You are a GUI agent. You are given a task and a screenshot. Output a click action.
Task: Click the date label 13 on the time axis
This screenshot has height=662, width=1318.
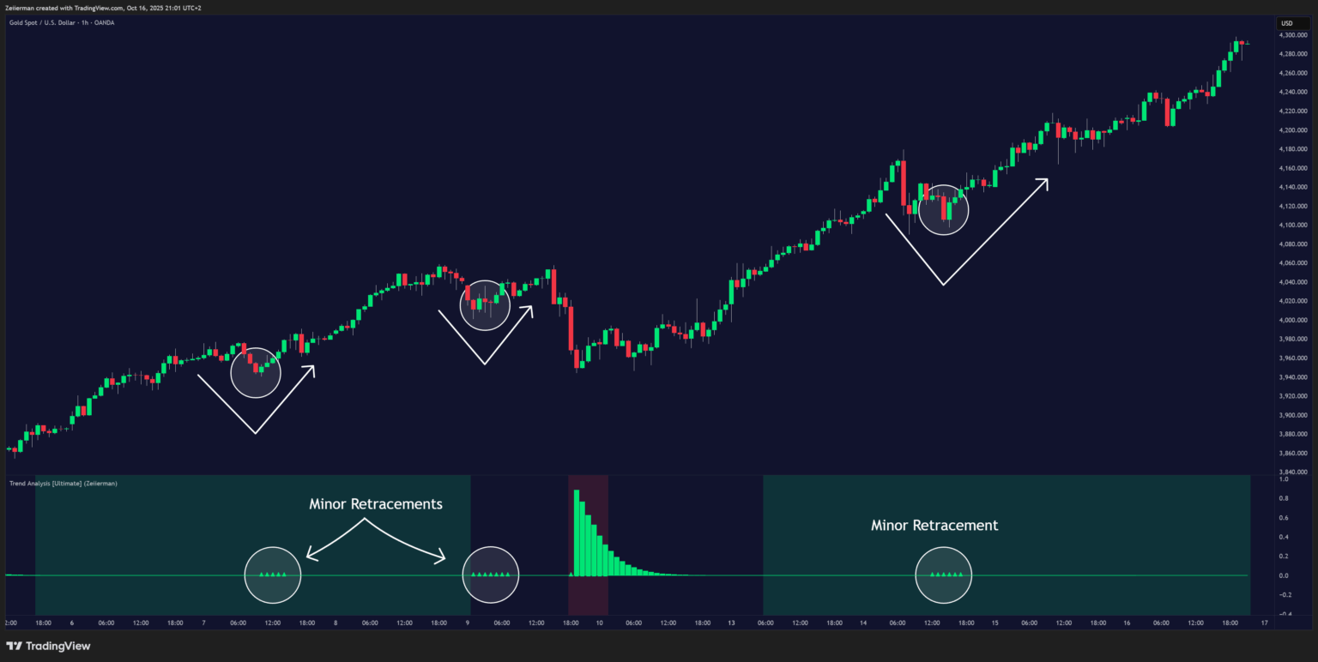tap(731, 623)
